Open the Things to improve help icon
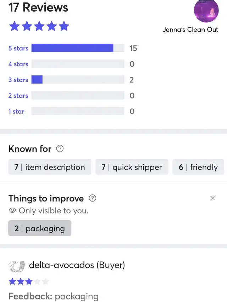The image size is (227, 302). click(93, 198)
